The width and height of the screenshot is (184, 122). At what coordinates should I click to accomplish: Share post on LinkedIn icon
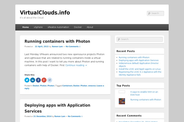pos(33,80)
